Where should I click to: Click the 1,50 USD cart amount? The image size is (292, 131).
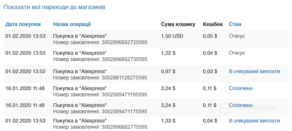coord(172,36)
